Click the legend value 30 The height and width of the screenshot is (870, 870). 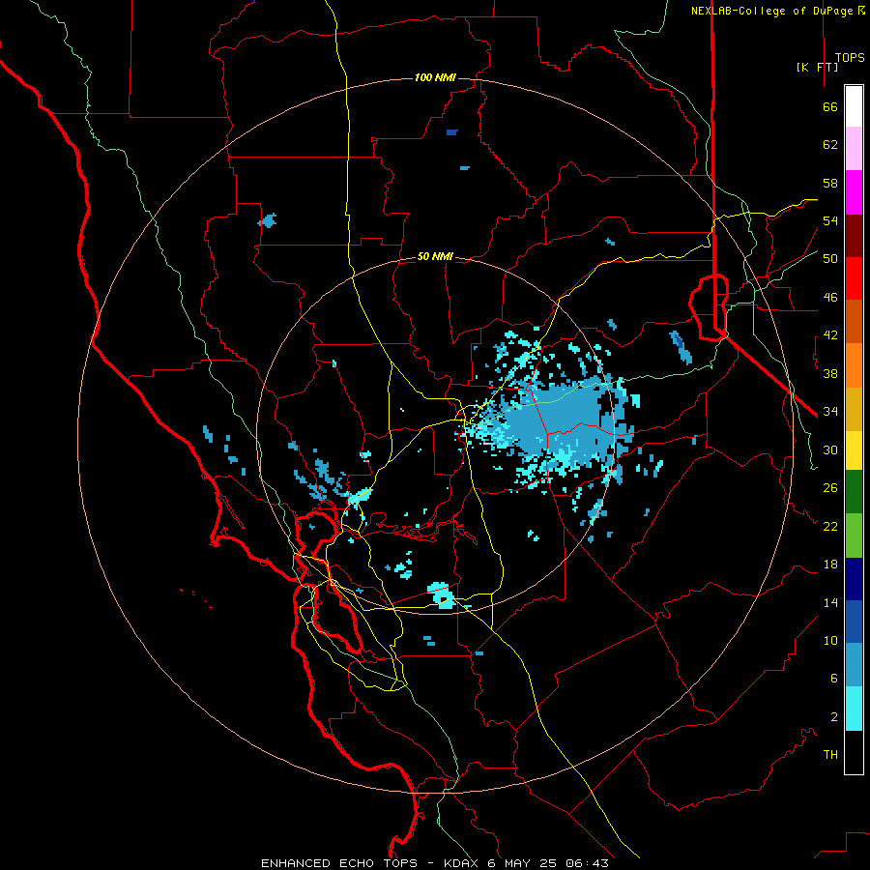click(x=830, y=449)
